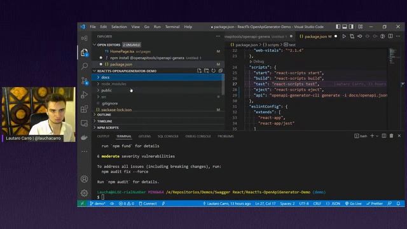Open the Remote Explorer view

pos(85,123)
